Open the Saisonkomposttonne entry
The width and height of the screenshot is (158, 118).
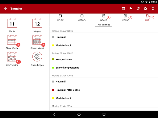coord(104,68)
